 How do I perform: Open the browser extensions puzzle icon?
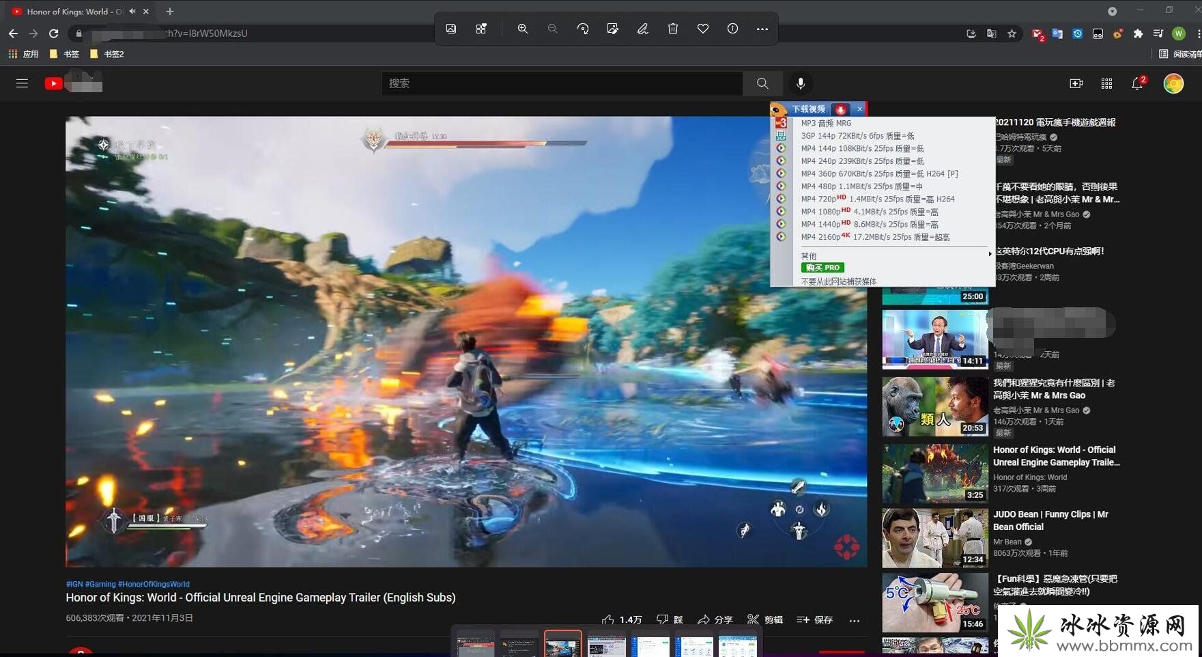1138,33
